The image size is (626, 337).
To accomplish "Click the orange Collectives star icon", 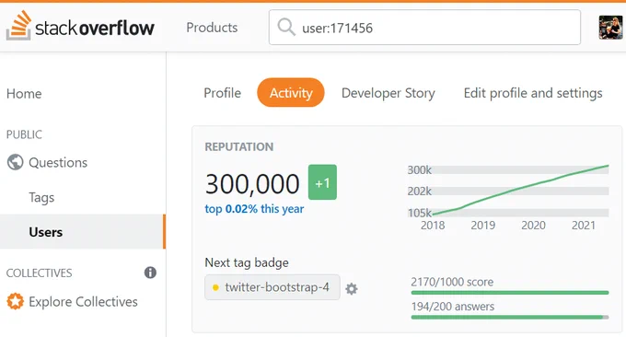I will click(x=15, y=301).
